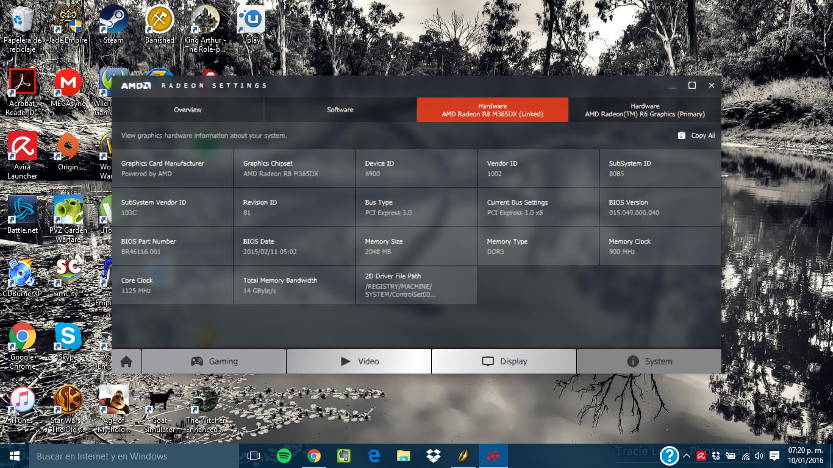Select the Origin desktop shortcut
833x468 pixels.
click(68, 152)
